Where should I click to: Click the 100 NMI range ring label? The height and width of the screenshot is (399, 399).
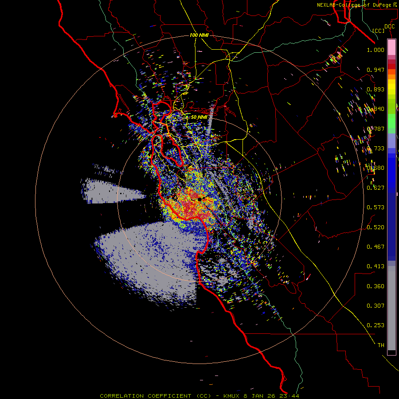(199, 35)
